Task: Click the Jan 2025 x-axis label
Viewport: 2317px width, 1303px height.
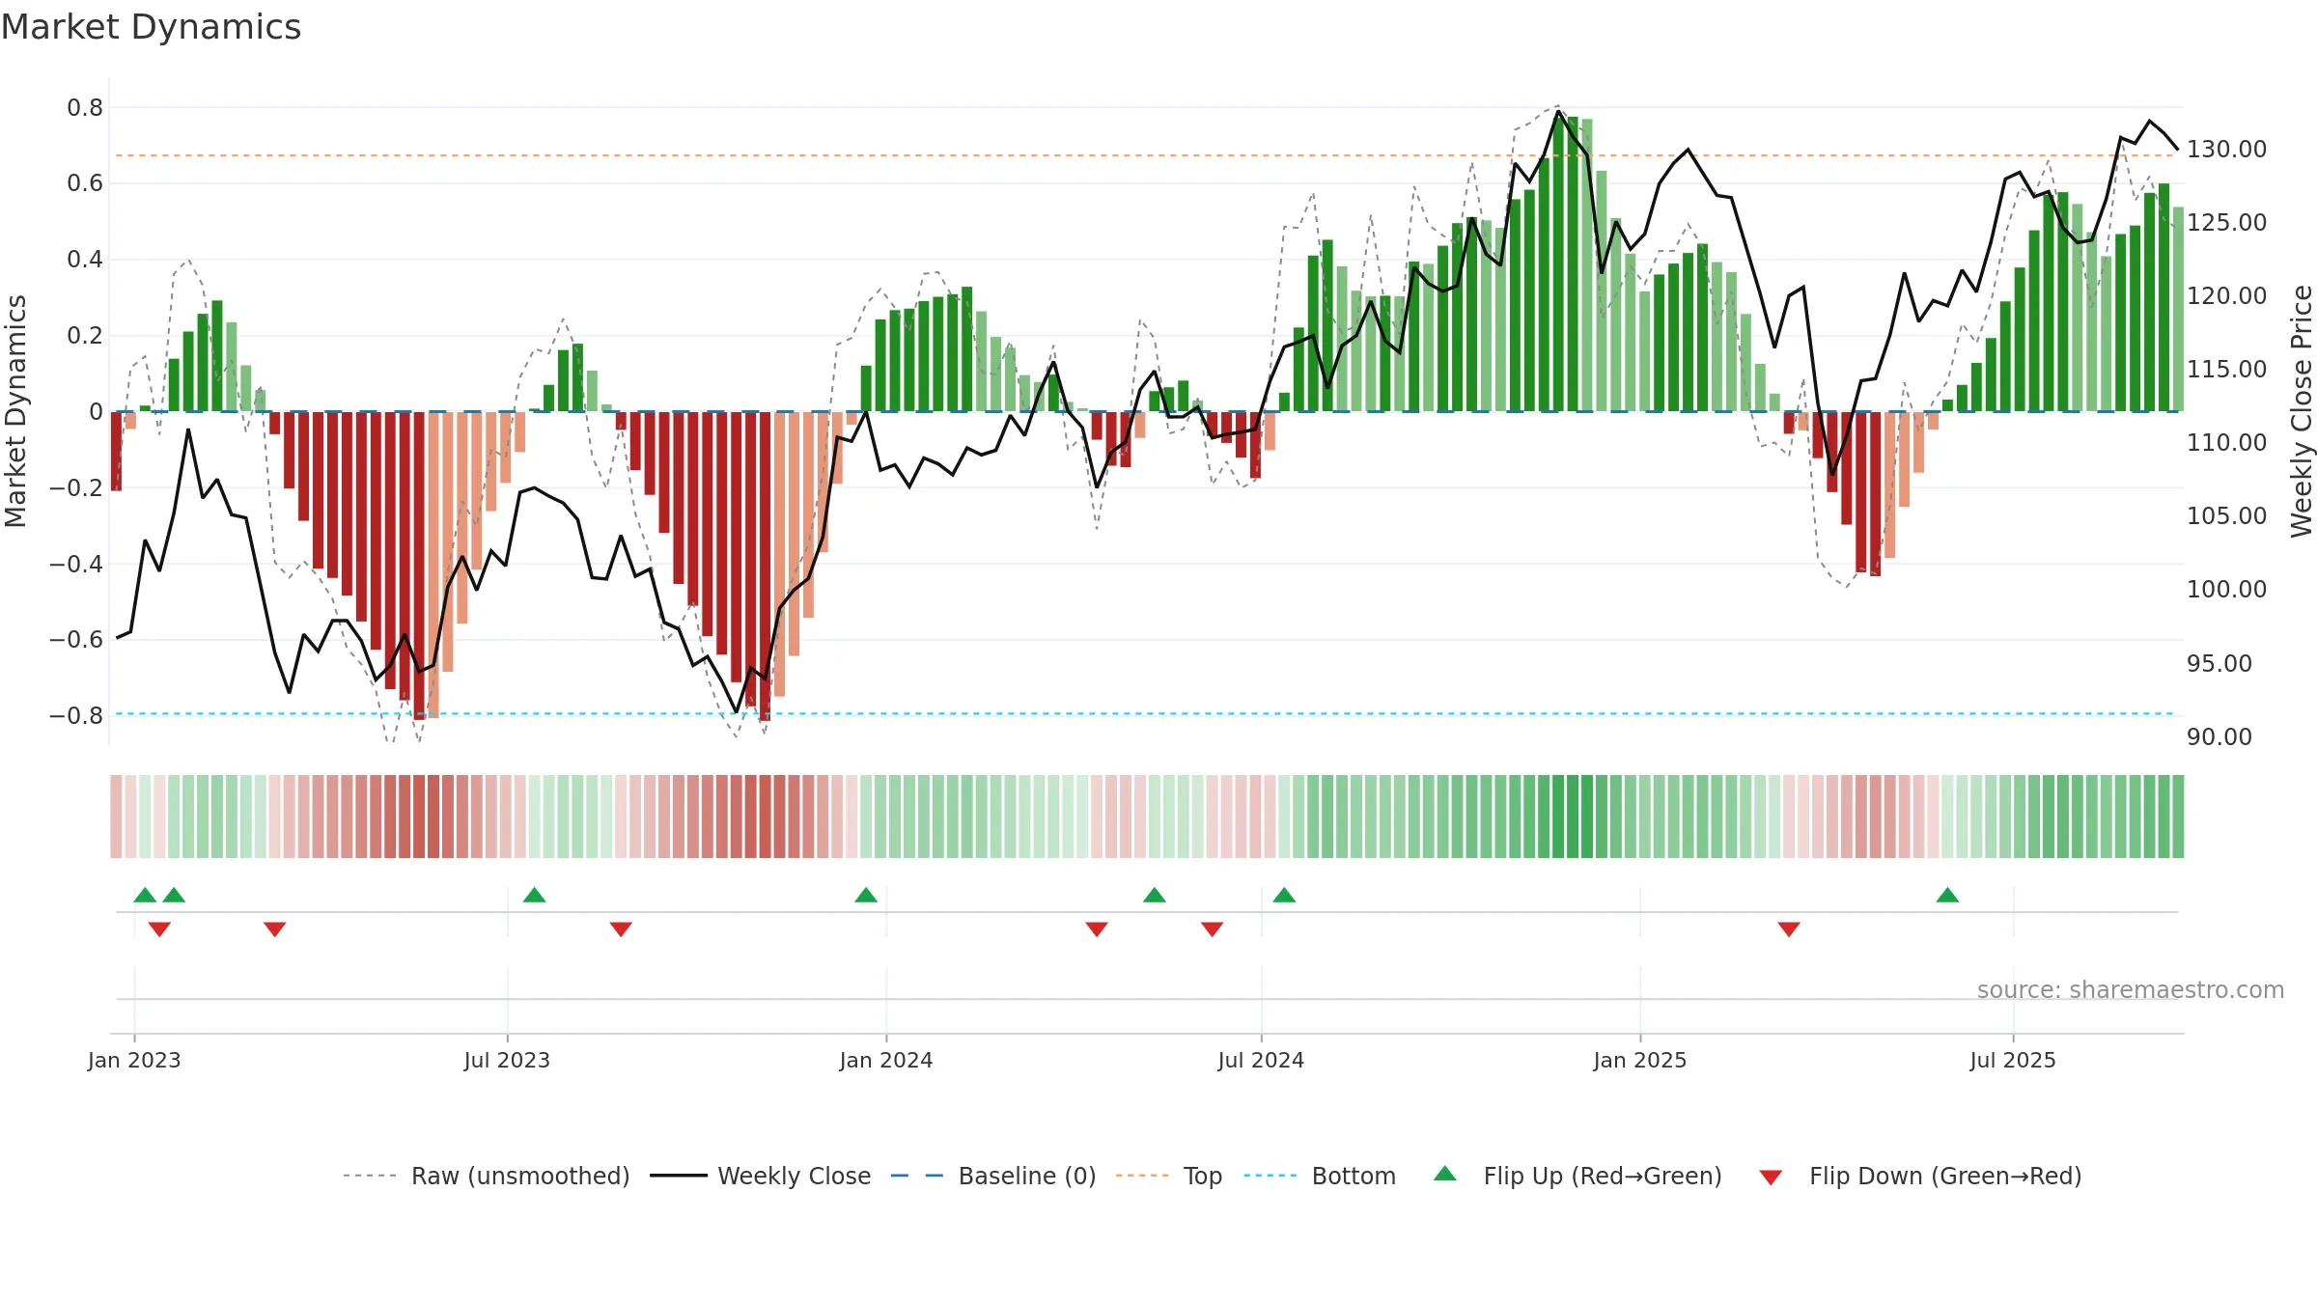Action: click(x=1640, y=1060)
